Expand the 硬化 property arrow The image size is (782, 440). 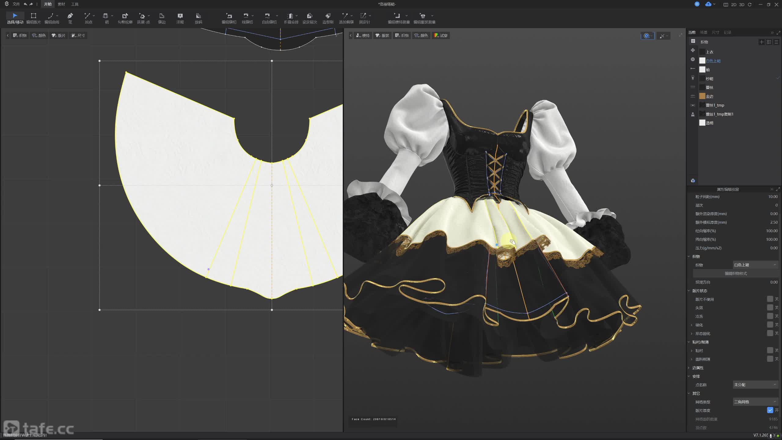pyautogui.click(x=692, y=325)
